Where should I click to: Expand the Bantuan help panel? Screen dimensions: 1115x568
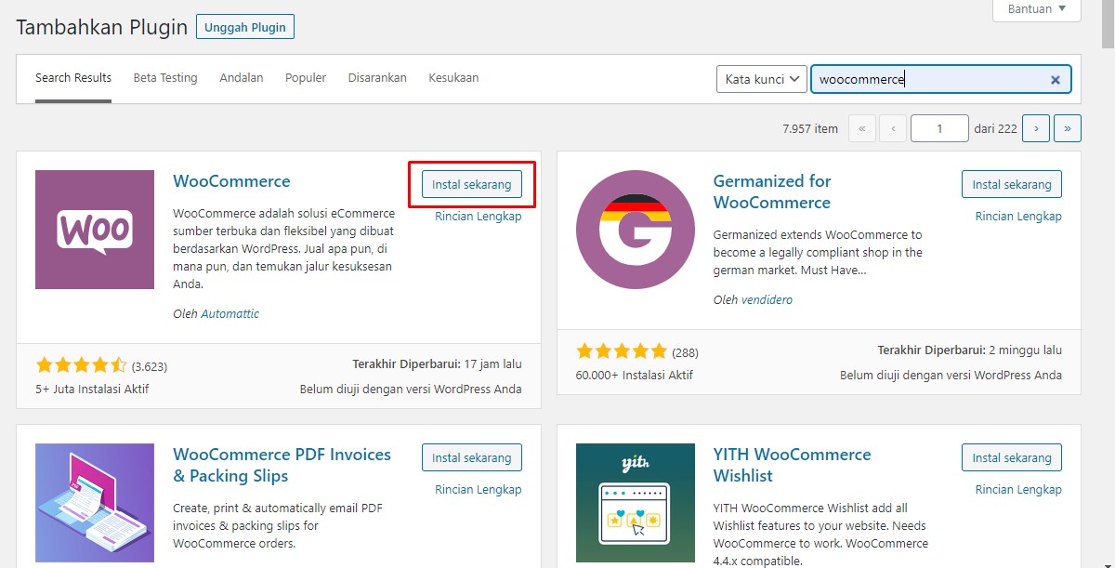(1037, 9)
